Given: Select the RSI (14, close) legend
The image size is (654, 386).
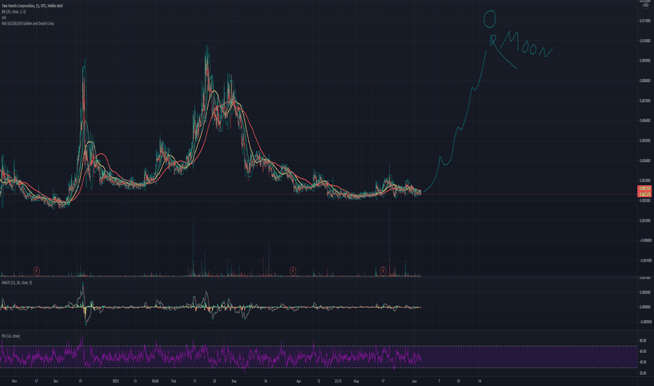Looking at the screenshot, I should pos(11,336).
